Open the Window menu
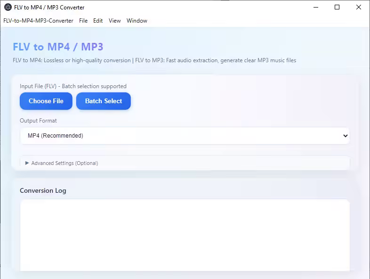This screenshot has height=279, width=370. [137, 21]
